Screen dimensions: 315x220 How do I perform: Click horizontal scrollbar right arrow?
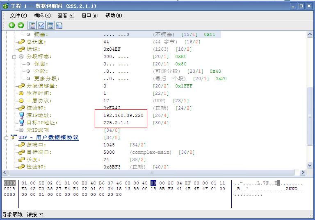pos(303,172)
